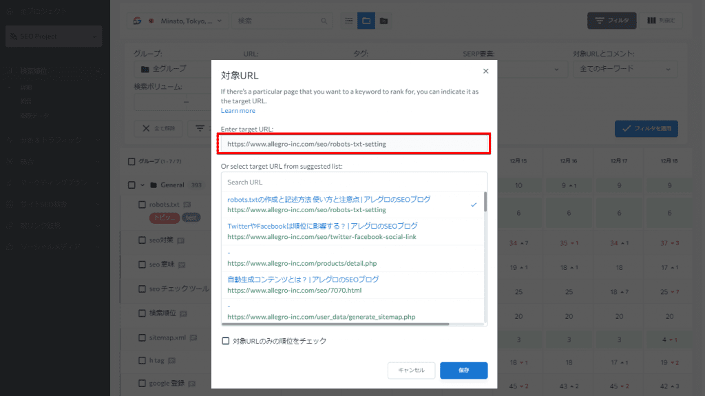This screenshot has height=396, width=705.
Task: Toggle the グループ select-all checkbox
Action: click(131, 162)
